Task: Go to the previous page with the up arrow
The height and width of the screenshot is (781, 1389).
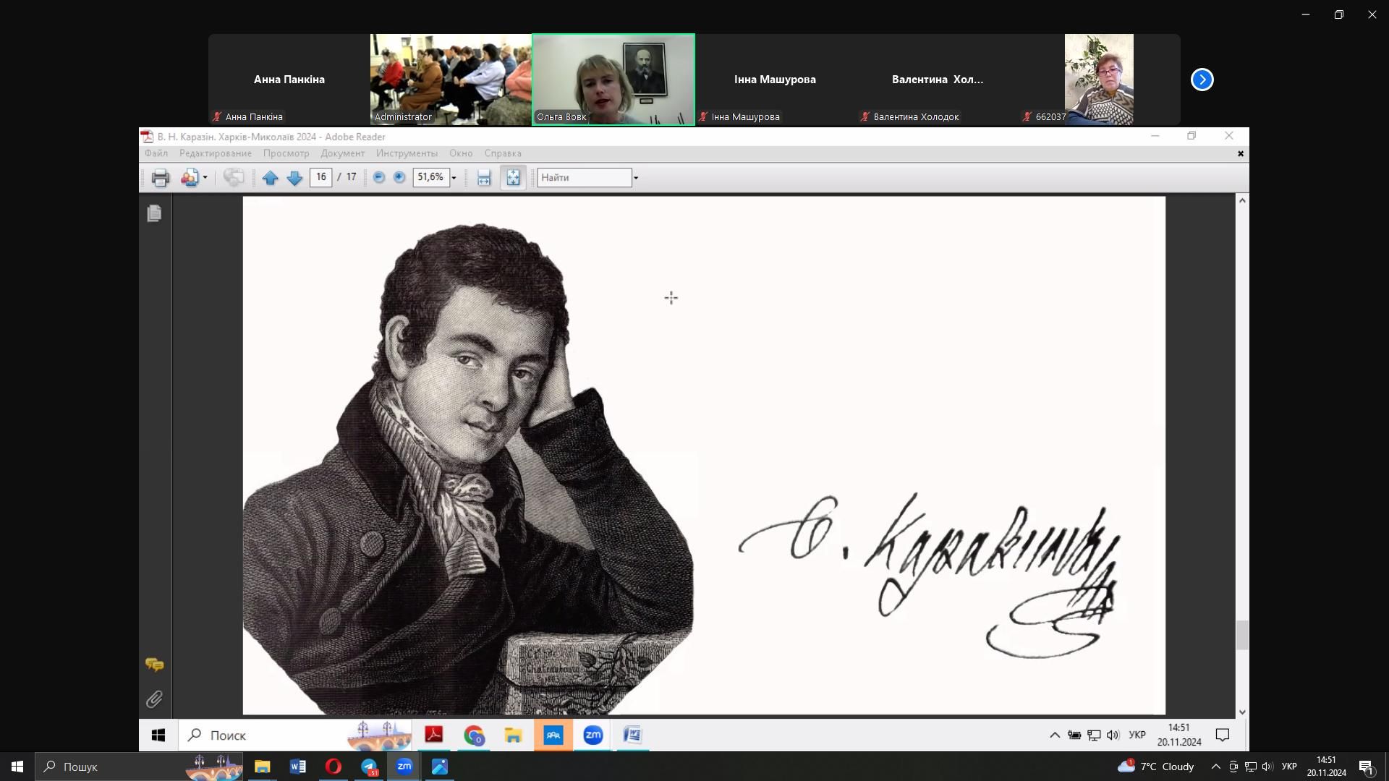Action: pyautogui.click(x=270, y=178)
